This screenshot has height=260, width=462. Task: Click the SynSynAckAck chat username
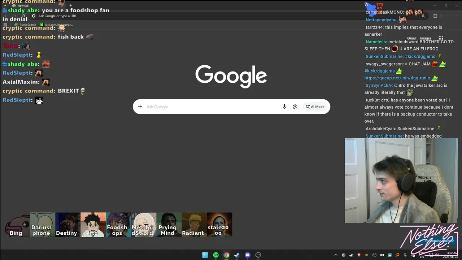[381, 86]
